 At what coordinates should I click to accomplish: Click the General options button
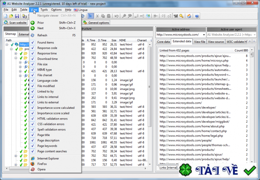96,23
